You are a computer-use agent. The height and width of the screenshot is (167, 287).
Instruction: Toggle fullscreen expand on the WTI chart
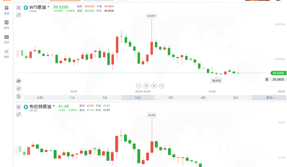coord(18,15)
